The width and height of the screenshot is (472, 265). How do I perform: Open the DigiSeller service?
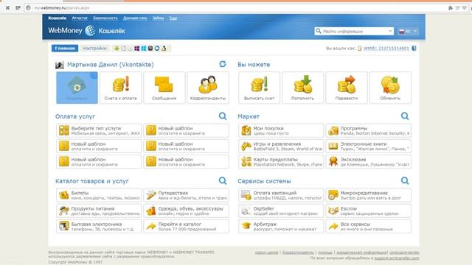click(x=281, y=211)
